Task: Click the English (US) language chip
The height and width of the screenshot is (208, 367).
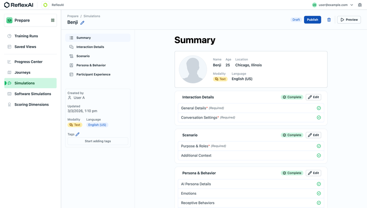Action: click(97, 125)
